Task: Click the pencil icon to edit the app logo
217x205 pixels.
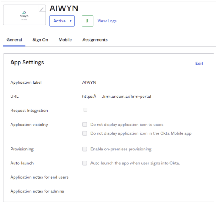Action: pos(42,9)
